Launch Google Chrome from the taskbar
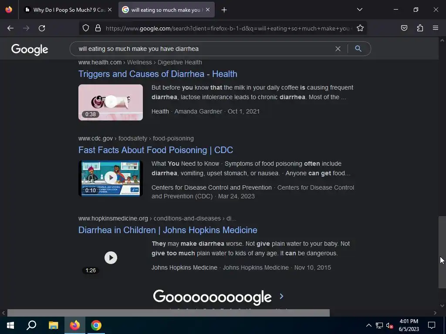Screen dimensions: 446x334 point(96,325)
